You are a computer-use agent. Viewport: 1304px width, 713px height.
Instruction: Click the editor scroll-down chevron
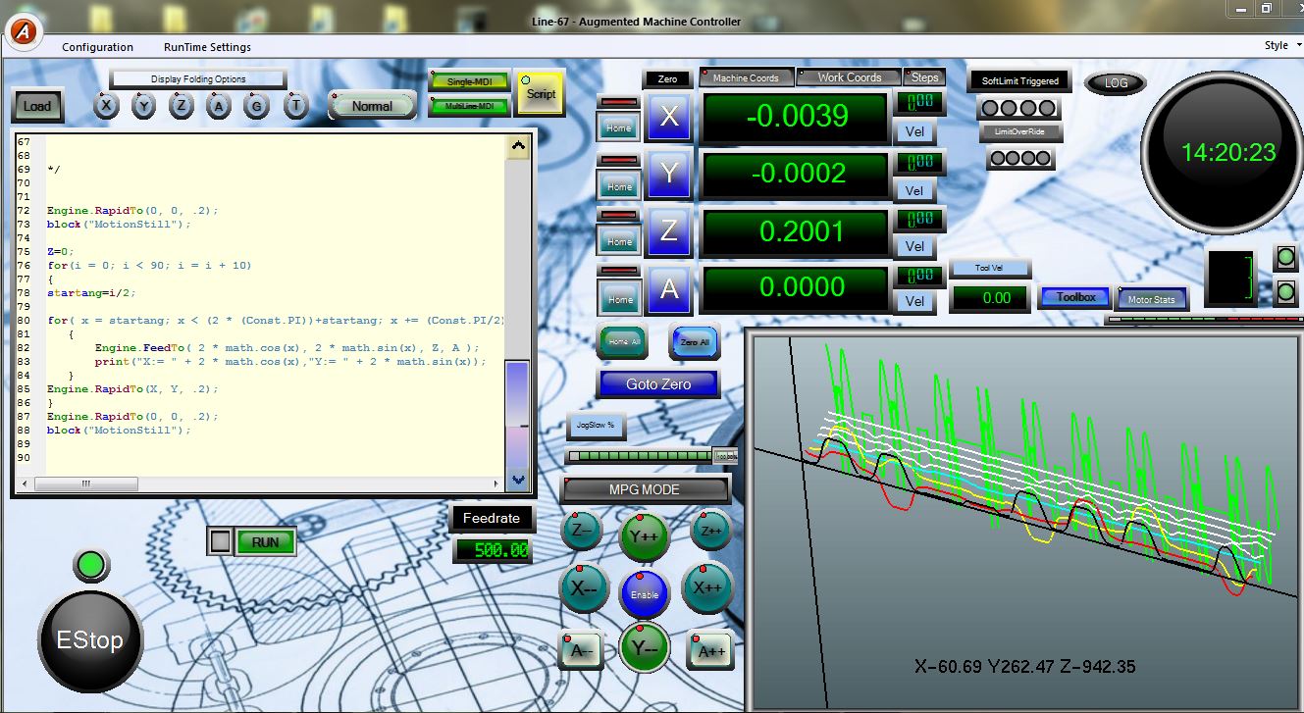518,480
